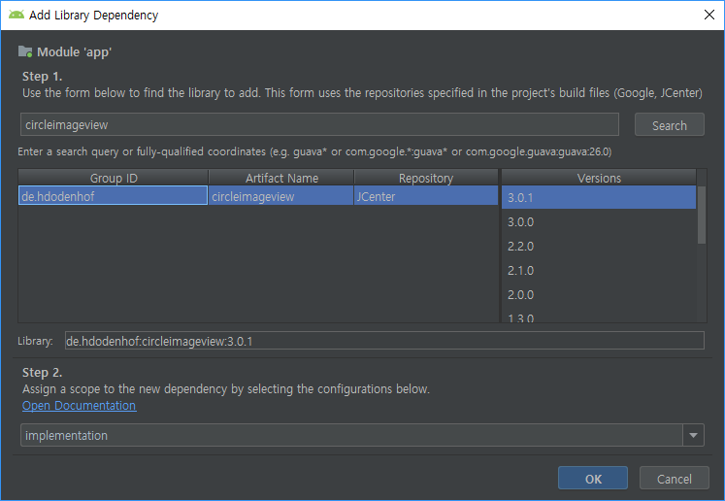Choose version 3.0.0
The image size is (725, 501).
(599, 221)
